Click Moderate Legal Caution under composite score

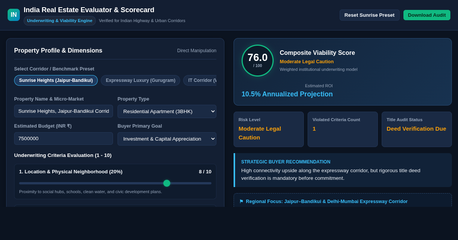point(306,62)
